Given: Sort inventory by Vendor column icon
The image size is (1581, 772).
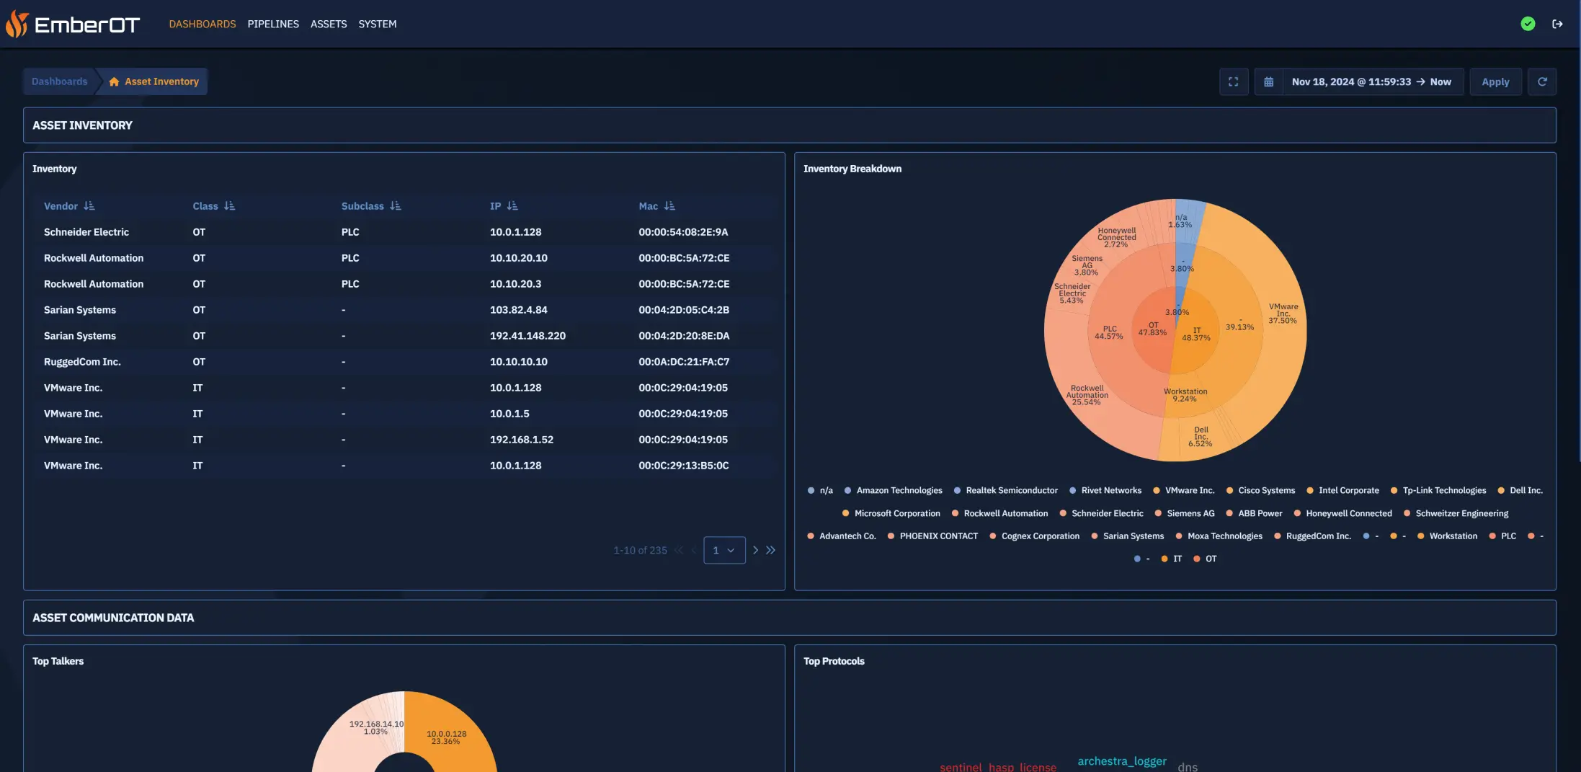Looking at the screenshot, I should point(89,206).
